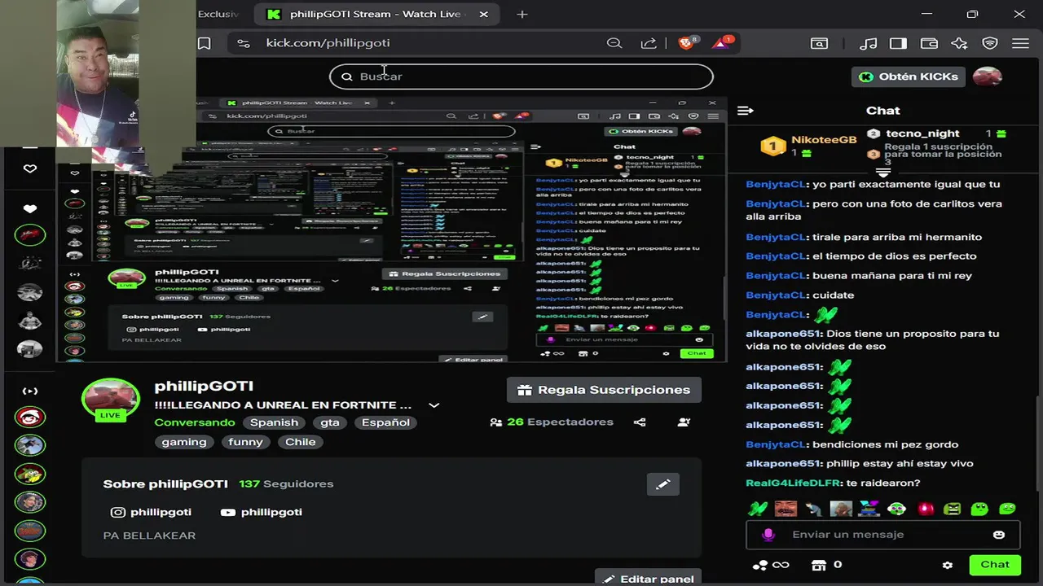
Task: Open chat settings gear icon
Action: click(948, 565)
